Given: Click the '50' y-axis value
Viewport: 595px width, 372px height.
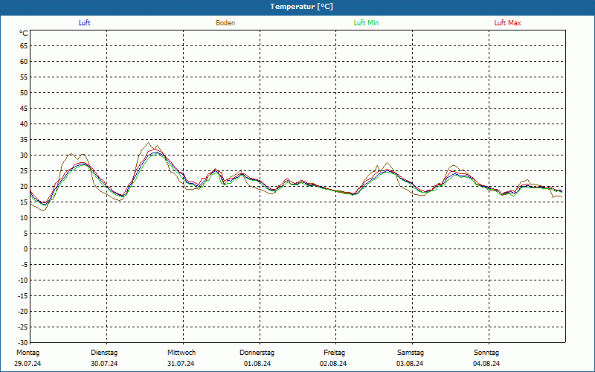Looking at the screenshot, I should 24,92.
